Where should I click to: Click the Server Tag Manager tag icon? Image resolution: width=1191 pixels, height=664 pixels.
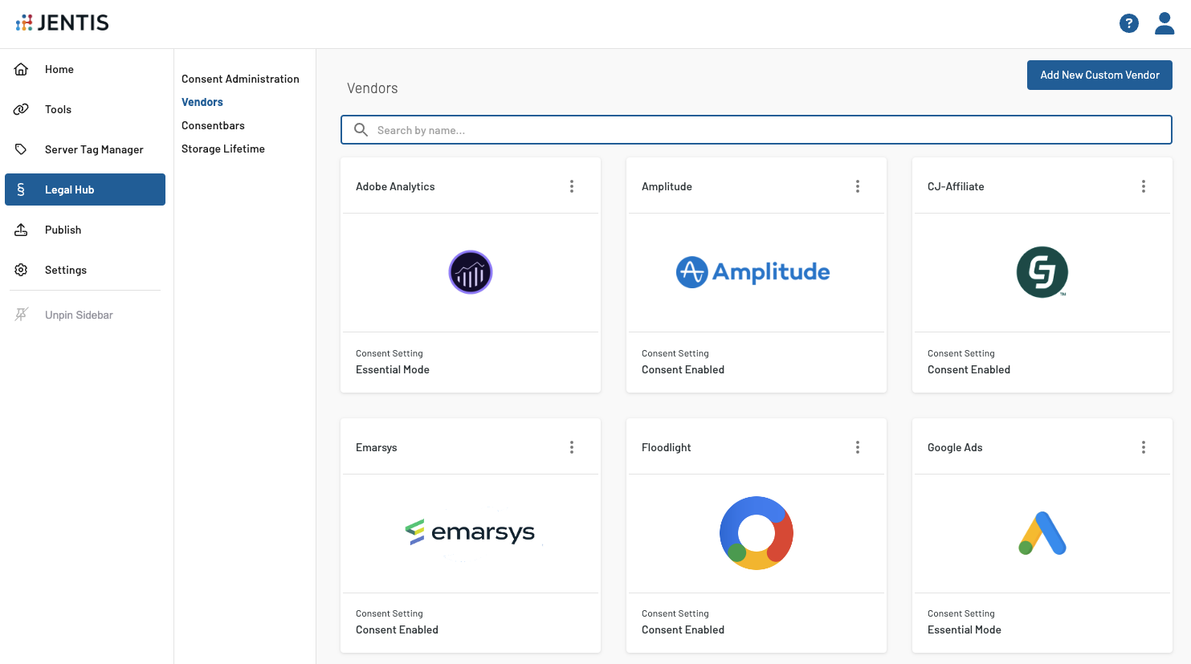(22, 149)
